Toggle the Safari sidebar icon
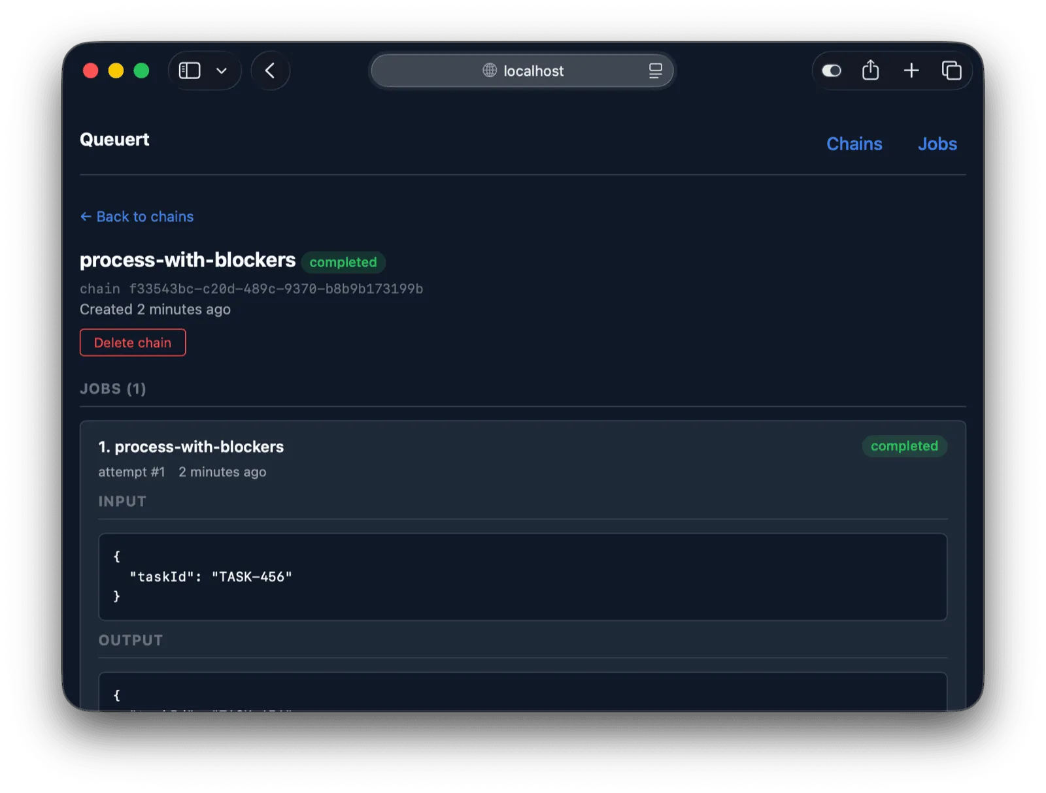 click(x=190, y=71)
